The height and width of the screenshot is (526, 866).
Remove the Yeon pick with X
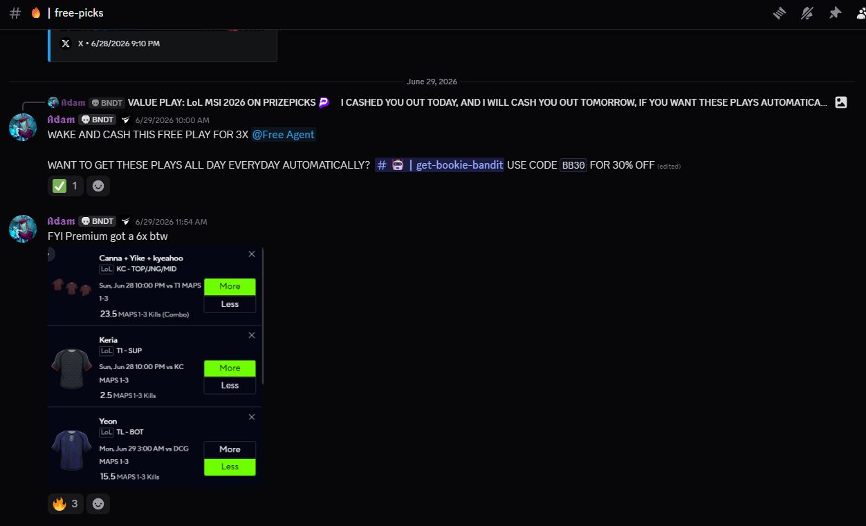click(x=252, y=417)
